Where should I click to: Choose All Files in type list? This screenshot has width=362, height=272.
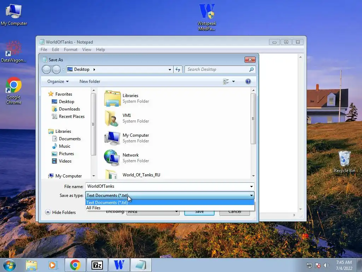pyautogui.click(x=170, y=208)
